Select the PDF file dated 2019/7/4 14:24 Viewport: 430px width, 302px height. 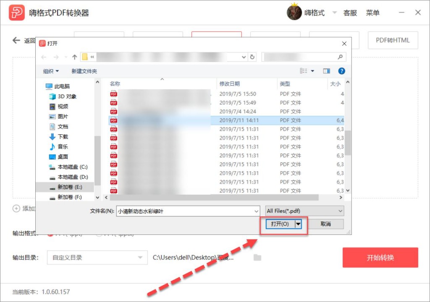click(x=226, y=112)
